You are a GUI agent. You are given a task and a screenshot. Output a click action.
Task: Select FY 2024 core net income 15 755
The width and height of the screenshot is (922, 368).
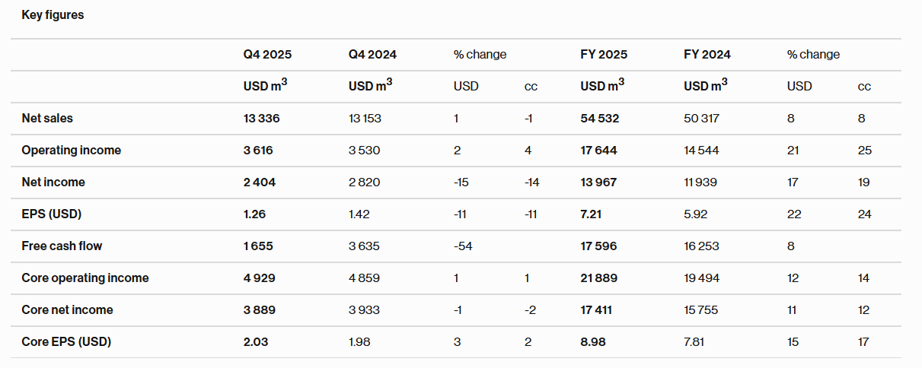point(701,310)
